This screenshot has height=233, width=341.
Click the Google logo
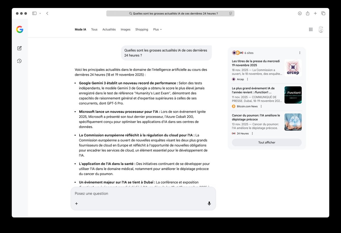pos(19,29)
